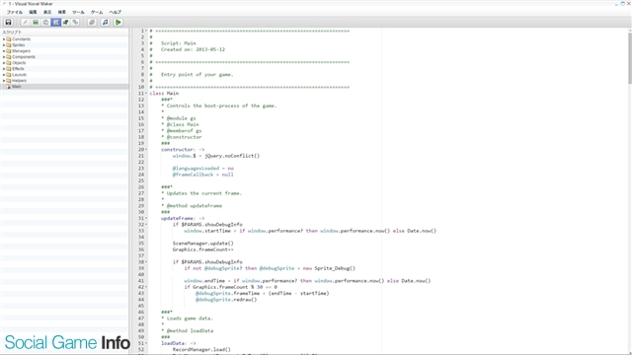This screenshot has height=355, width=632.
Task: Select the Helpers folder label
Action: click(20, 81)
